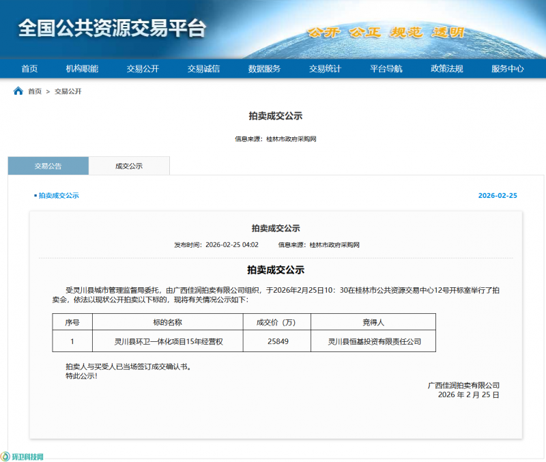The height and width of the screenshot is (462, 546).
Task: Open the blue 拍卖成交公示 list link
Action: [58, 196]
